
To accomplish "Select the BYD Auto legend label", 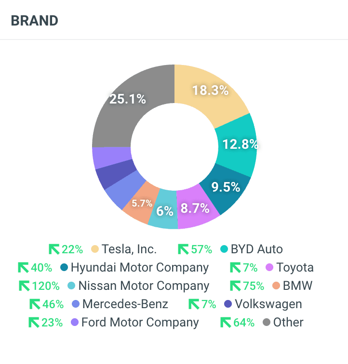I will pyautogui.click(x=256, y=249).
